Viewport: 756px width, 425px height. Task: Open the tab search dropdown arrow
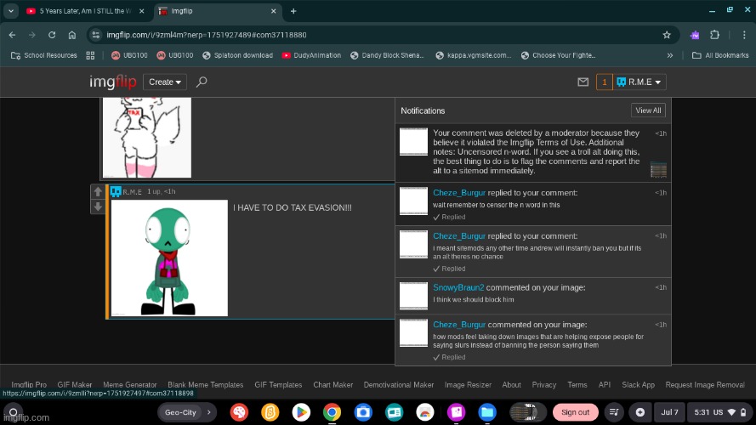coord(11,11)
